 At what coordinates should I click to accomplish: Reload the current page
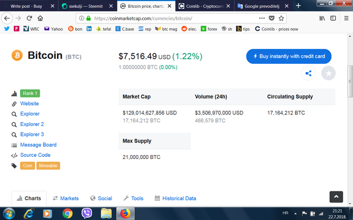(x=29, y=18)
